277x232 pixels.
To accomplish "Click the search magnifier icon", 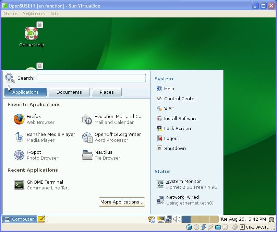I will click(x=10, y=78).
